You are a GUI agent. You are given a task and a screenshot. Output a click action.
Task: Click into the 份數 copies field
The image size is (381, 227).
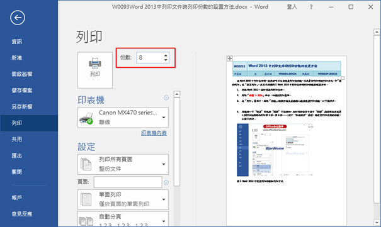click(x=150, y=58)
